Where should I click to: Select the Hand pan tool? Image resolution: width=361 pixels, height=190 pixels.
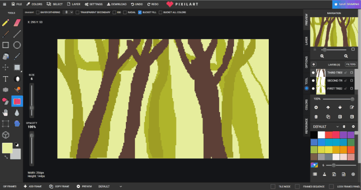click(x=6, y=113)
